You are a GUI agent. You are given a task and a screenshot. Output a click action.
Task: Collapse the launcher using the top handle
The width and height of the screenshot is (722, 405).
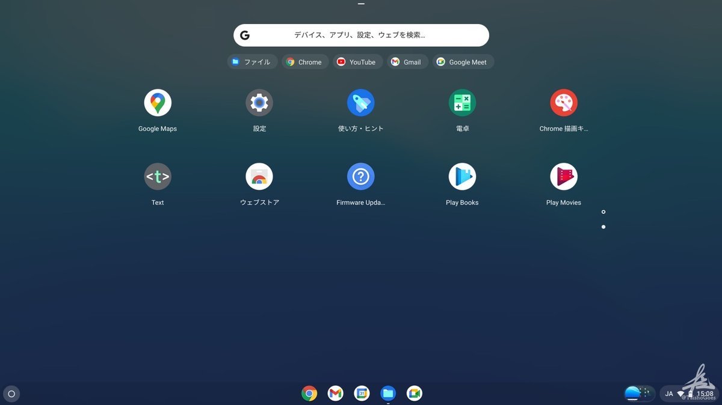[x=360, y=4]
